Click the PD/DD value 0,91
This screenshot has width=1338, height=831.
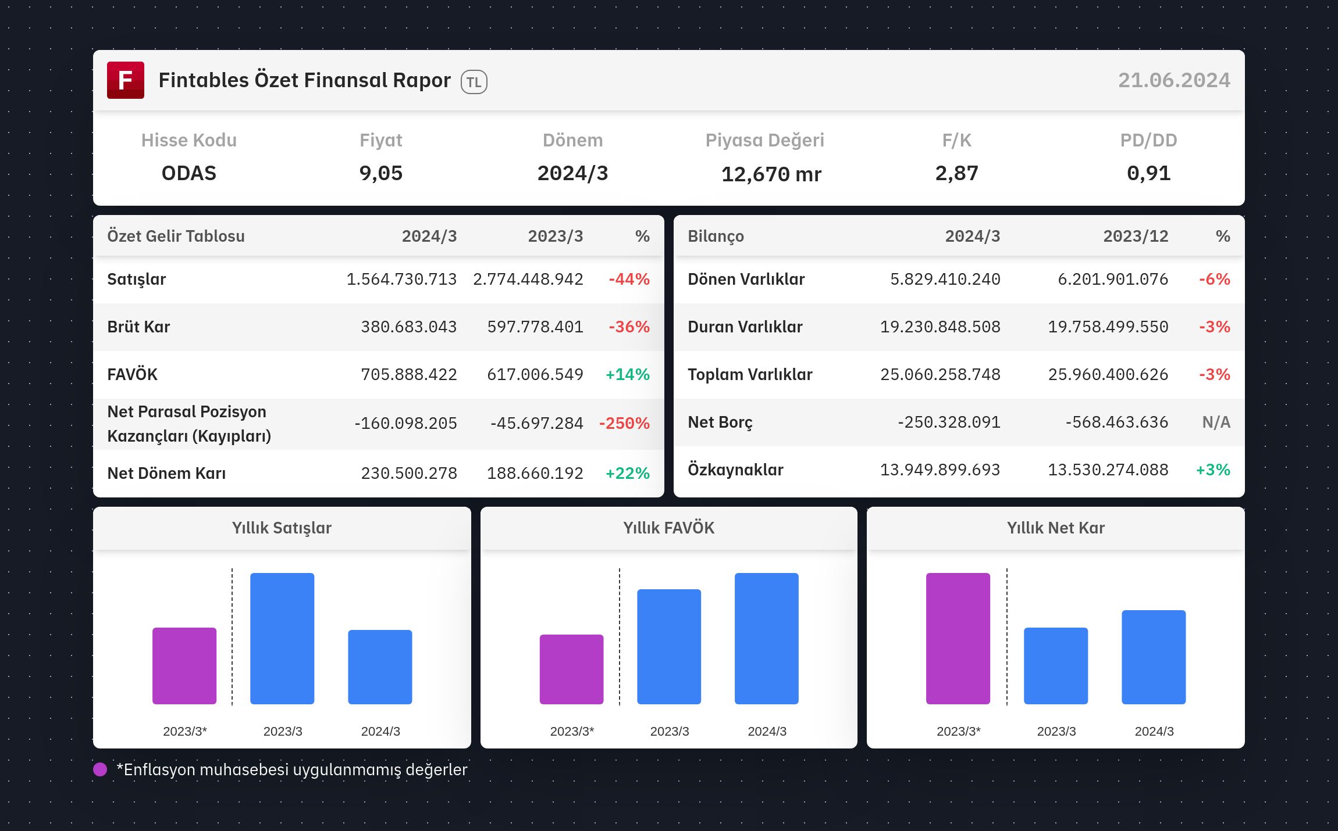click(1149, 173)
